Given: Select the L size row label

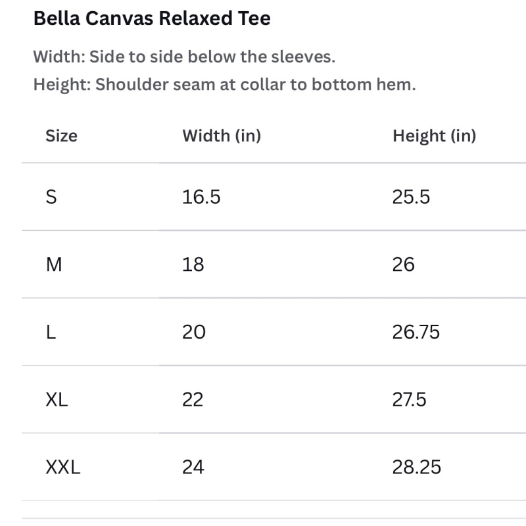Looking at the screenshot, I should (x=51, y=332).
